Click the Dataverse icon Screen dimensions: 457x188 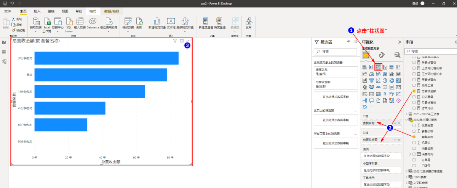point(93,21)
